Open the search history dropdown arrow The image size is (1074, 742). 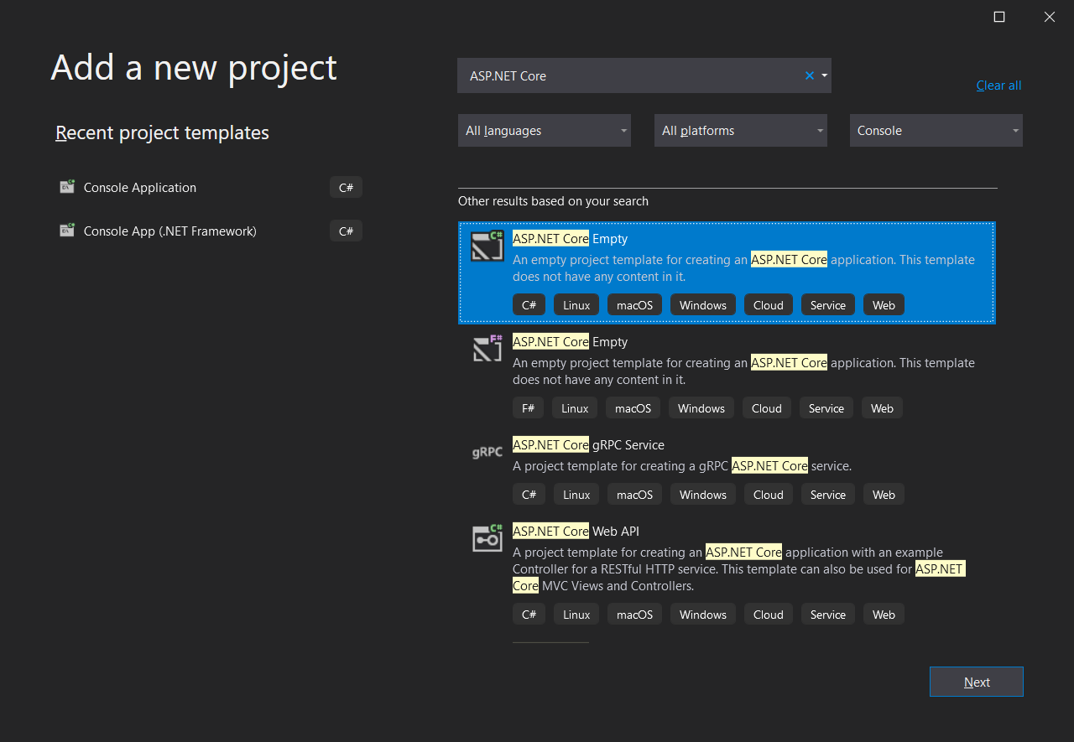[825, 75]
